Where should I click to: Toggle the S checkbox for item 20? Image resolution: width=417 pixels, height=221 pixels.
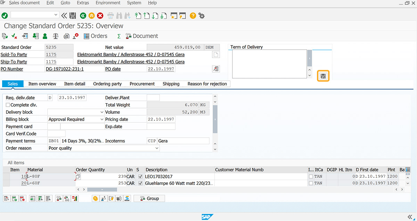(140, 183)
